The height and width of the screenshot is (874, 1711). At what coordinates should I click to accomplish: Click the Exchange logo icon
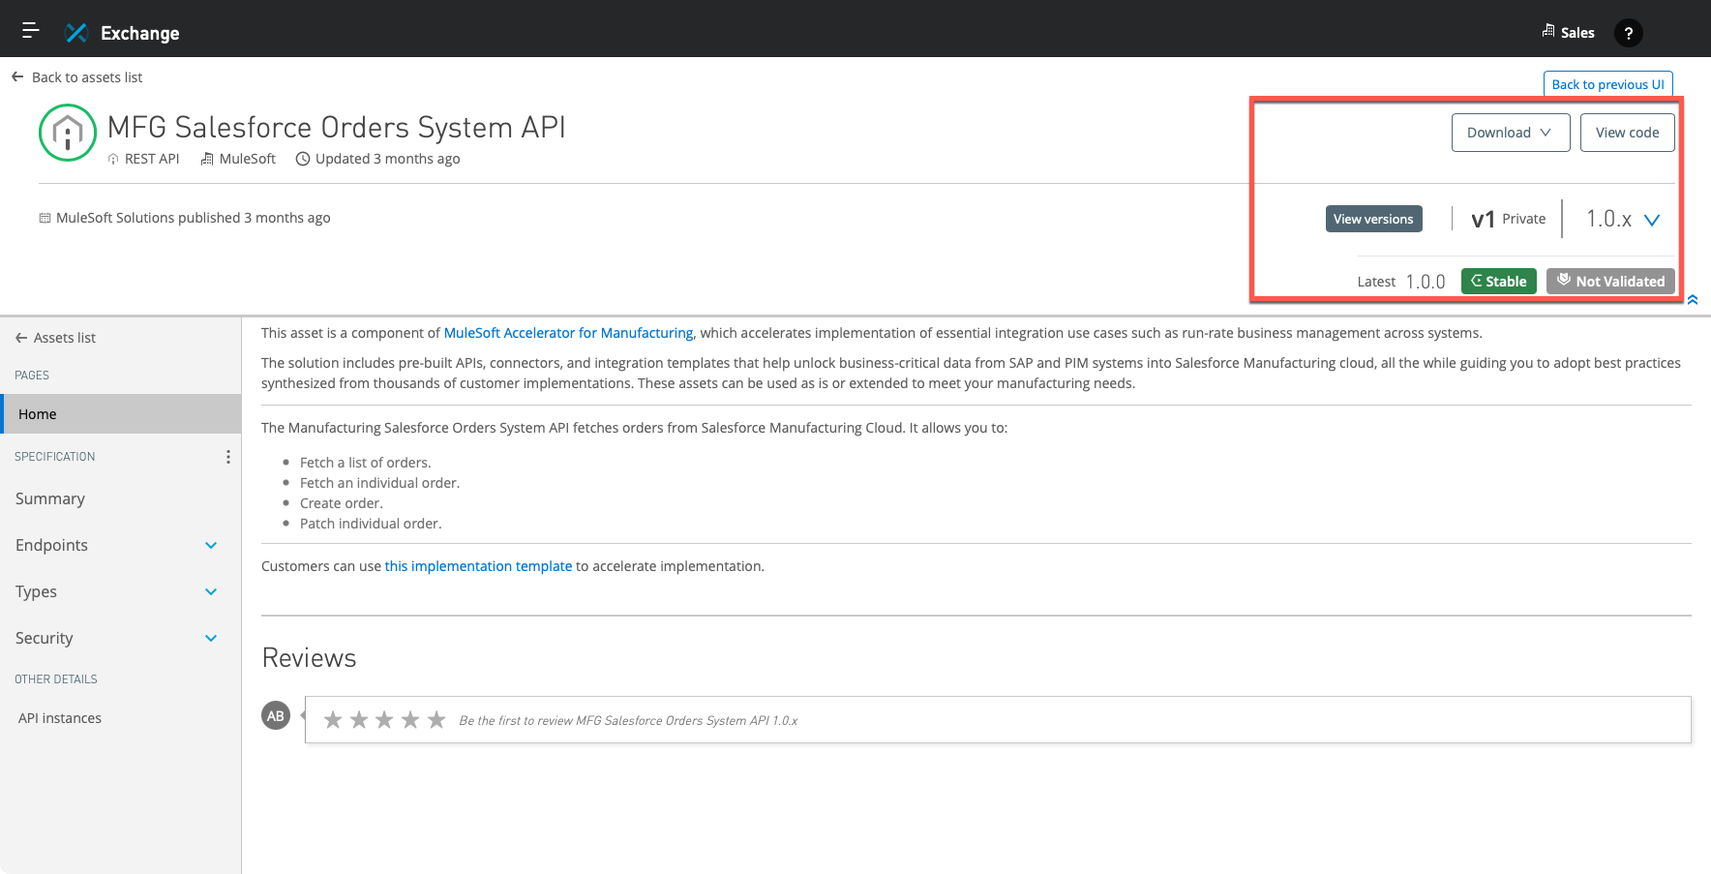tap(75, 33)
